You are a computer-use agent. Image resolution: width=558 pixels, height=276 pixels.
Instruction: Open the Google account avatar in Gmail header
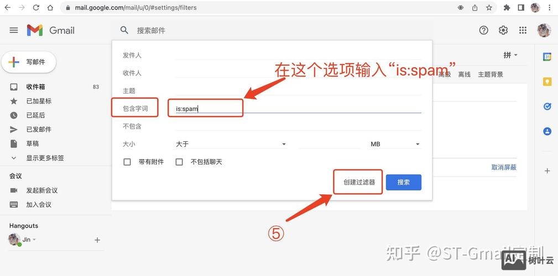point(544,30)
